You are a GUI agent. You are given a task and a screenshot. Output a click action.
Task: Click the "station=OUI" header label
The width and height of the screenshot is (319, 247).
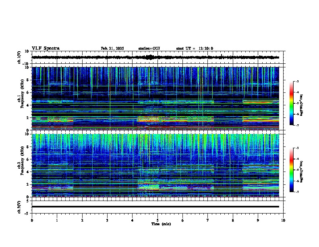[149, 48]
